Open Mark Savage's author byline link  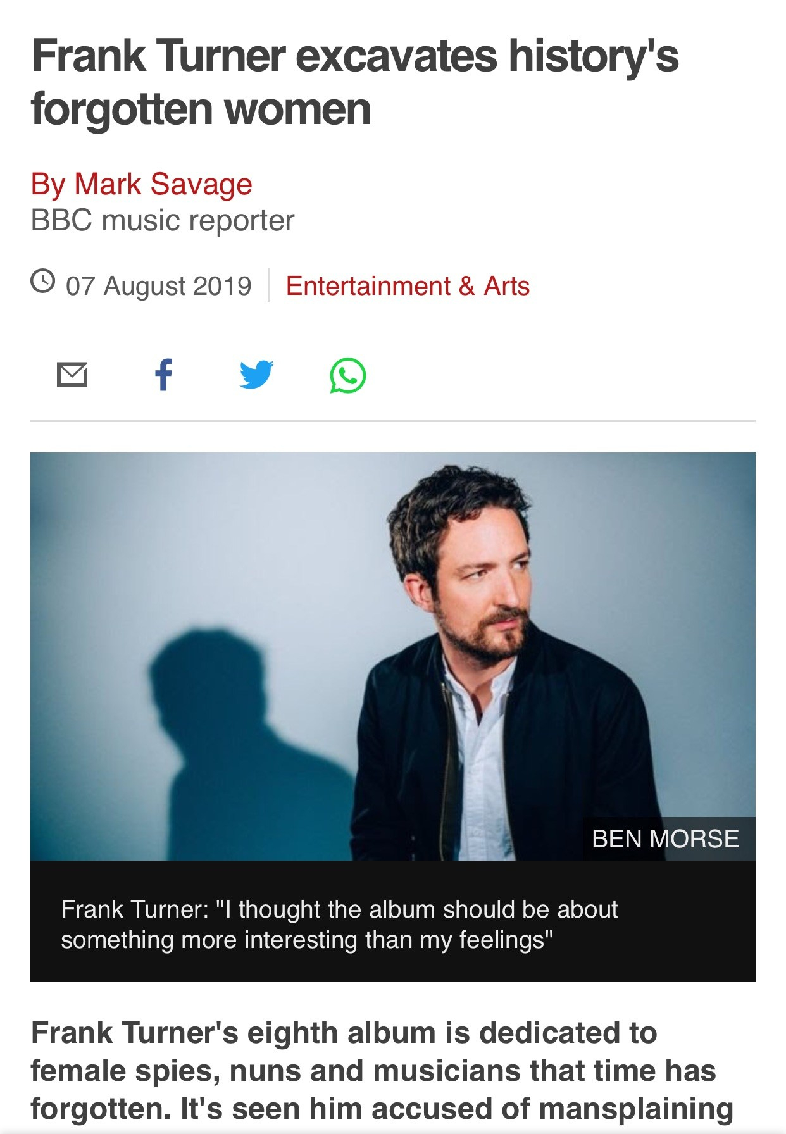(x=142, y=184)
